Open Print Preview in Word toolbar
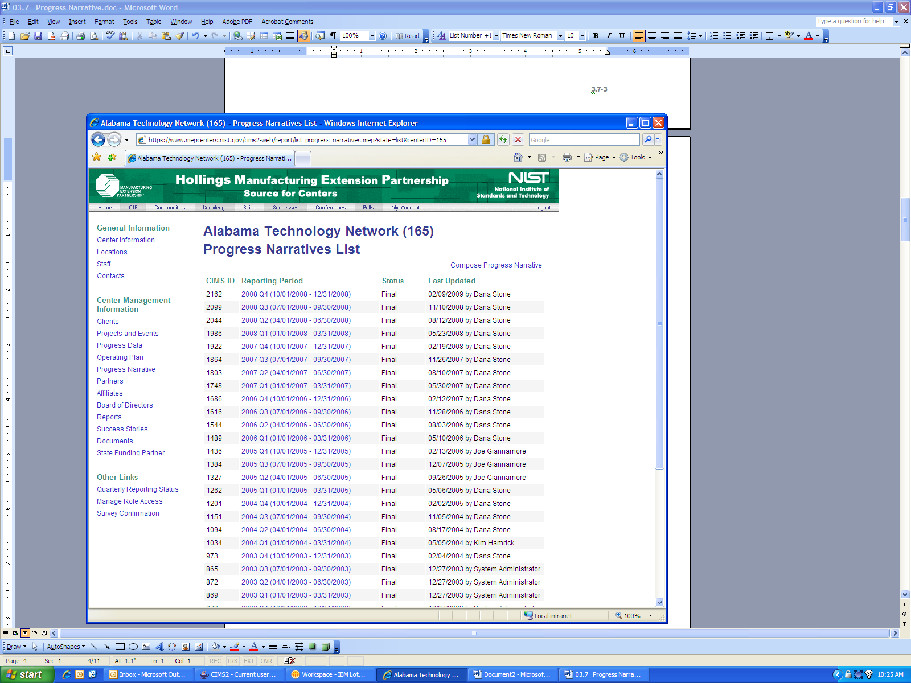 click(93, 36)
